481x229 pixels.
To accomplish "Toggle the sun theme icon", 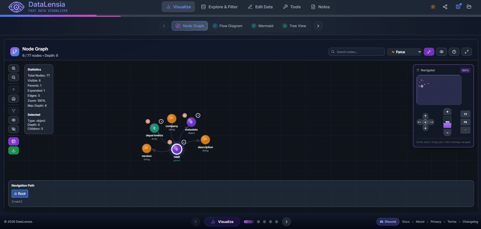I will pyautogui.click(x=433, y=7).
